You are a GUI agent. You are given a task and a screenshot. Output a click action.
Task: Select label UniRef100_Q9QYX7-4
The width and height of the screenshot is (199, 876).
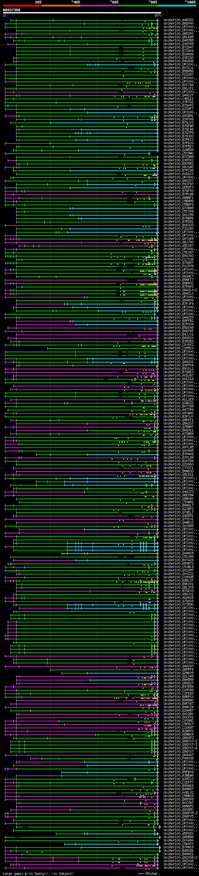180,748
